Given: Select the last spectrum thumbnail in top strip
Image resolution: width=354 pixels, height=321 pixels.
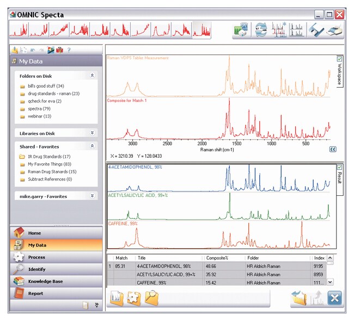Looking at the screenshot, I should [x=202, y=30].
